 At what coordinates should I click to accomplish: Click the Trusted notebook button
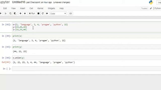[144, 8]
